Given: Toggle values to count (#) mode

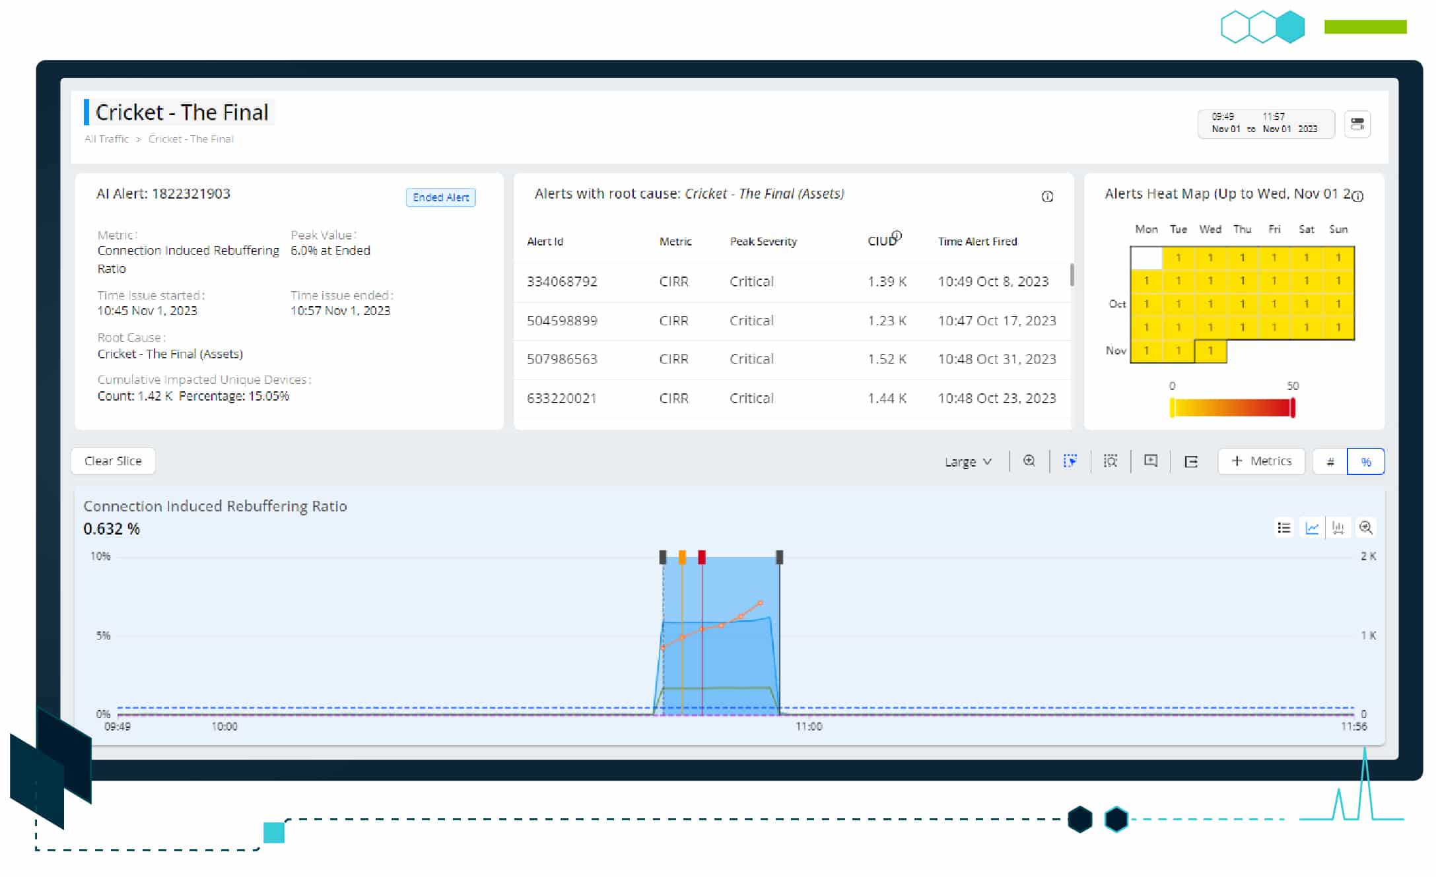Looking at the screenshot, I should click(x=1330, y=462).
